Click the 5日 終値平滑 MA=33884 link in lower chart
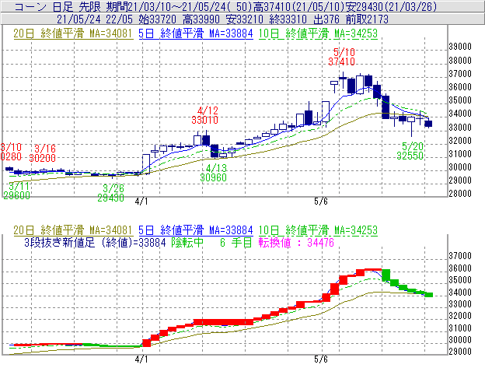 [x=196, y=230]
